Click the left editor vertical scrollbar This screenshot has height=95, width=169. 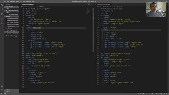click(93, 30)
